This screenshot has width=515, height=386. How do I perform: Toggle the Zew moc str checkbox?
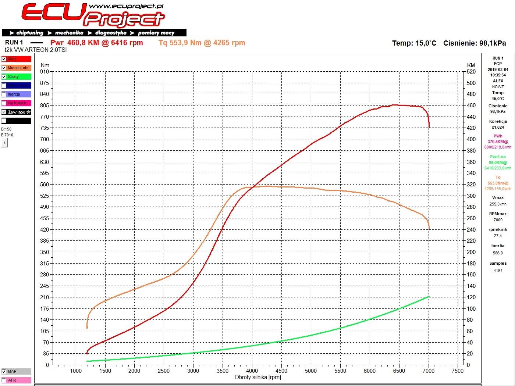[x=4, y=112]
